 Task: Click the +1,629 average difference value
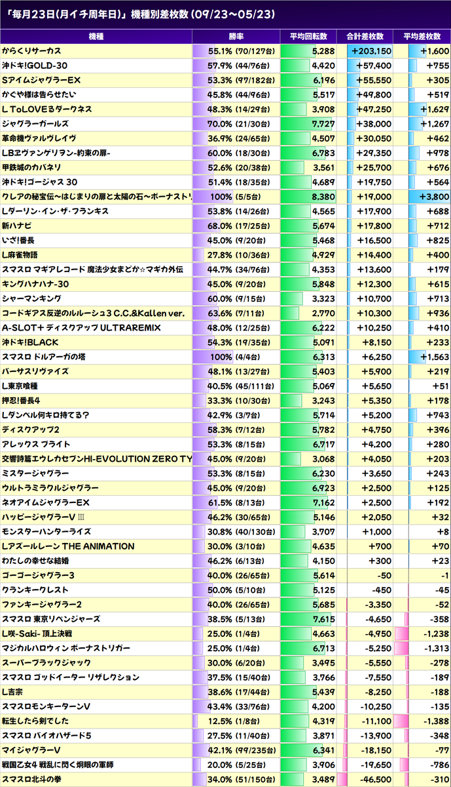click(435, 109)
